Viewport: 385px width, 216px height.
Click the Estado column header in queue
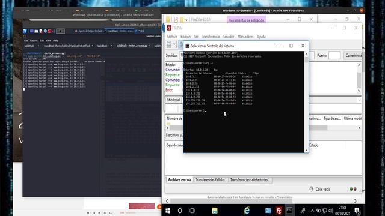point(314,145)
